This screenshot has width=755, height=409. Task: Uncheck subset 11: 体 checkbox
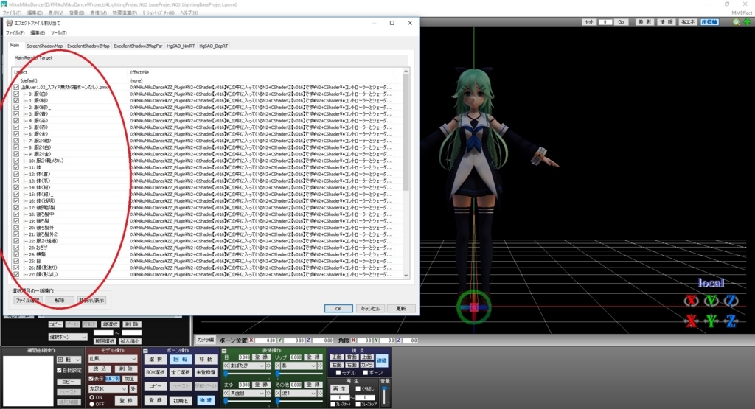coord(16,167)
